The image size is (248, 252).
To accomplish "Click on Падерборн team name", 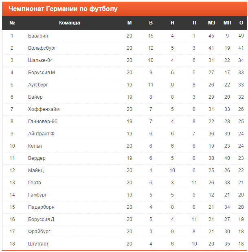I will pyautogui.click(x=41, y=207).
